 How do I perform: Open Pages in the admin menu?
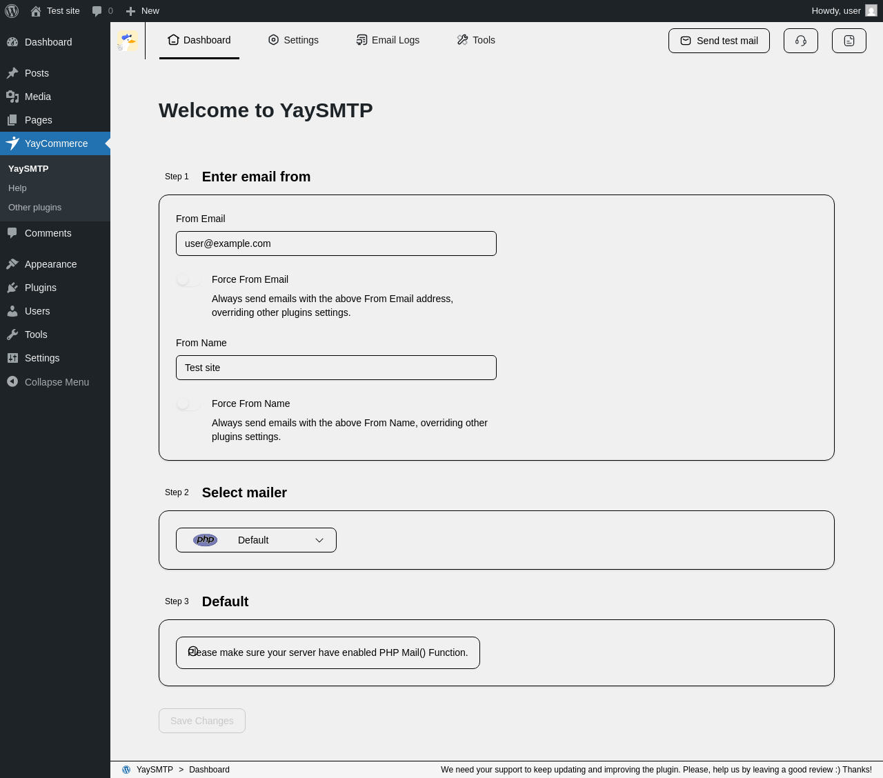click(55, 120)
